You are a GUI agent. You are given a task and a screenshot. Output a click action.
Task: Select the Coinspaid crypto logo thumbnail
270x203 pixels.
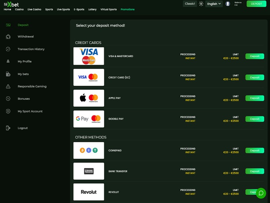coord(89,151)
